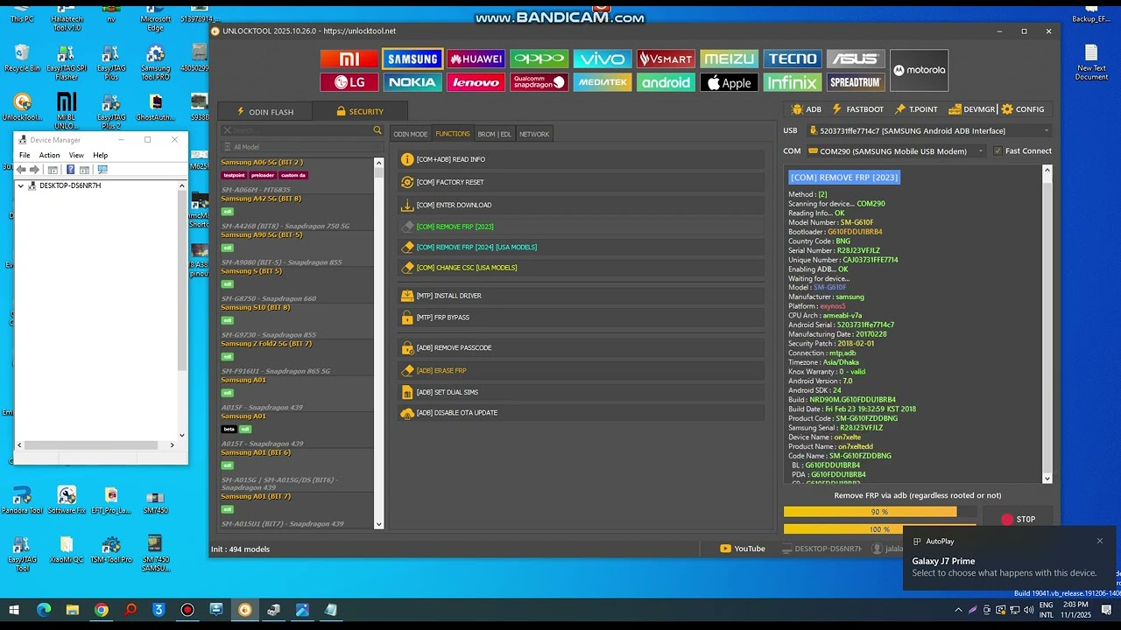1121x630 pixels.
Task: Open the ADB tool button
Action: [806, 109]
